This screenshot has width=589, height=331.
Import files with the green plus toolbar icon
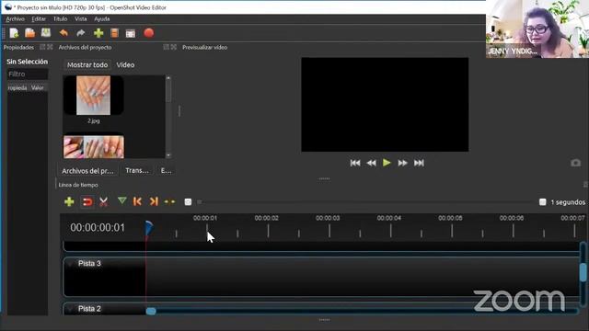(x=98, y=33)
